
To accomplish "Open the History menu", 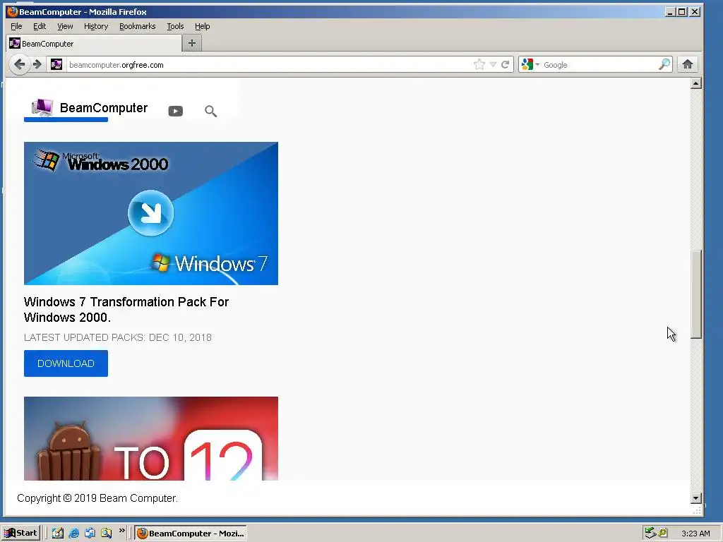I will 96,26.
